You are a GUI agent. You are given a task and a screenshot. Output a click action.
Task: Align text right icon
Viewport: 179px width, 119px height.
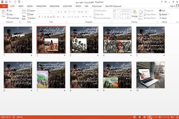click(75, 17)
